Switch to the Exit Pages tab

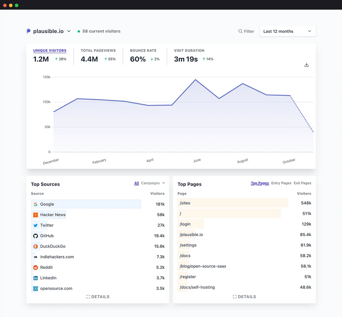(302, 183)
